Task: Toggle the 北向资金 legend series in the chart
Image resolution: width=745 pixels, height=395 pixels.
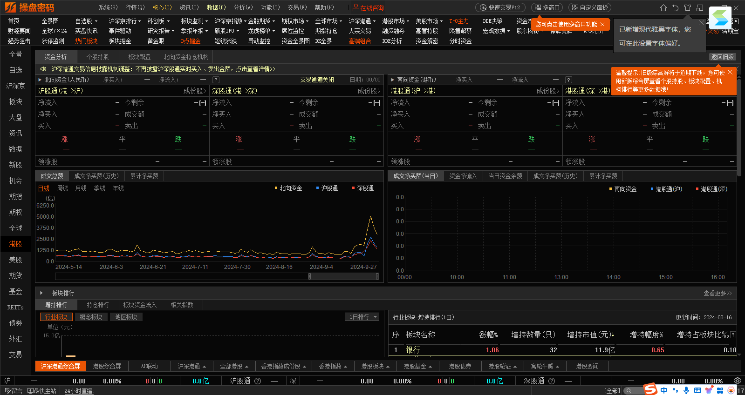Action: point(288,188)
